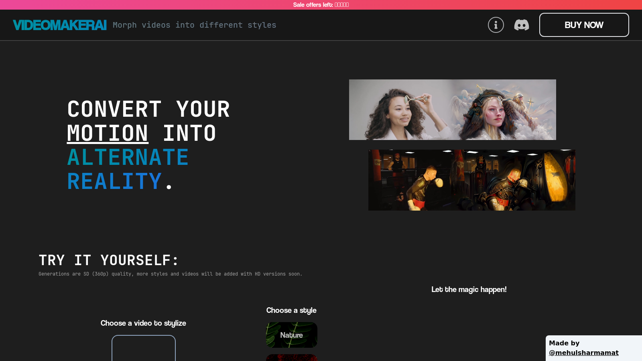Select the red style thumbnail below Nature

click(291, 357)
